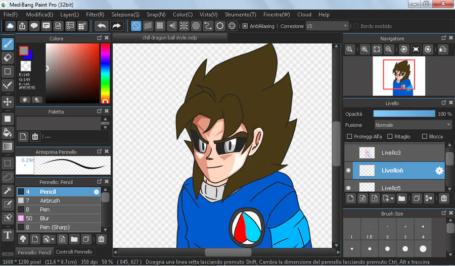
Task: Flip the view in Navigator
Action: 443,49
